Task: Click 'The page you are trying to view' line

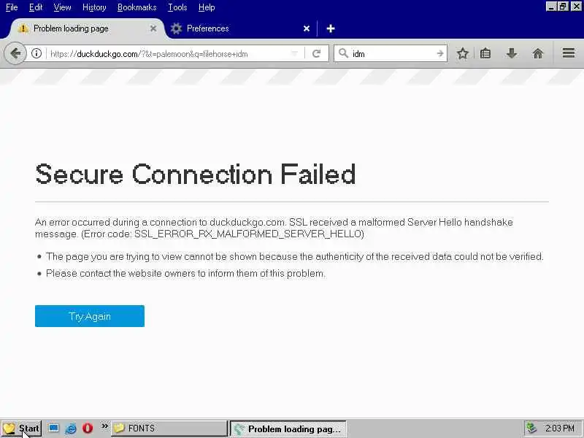Action: click(295, 257)
